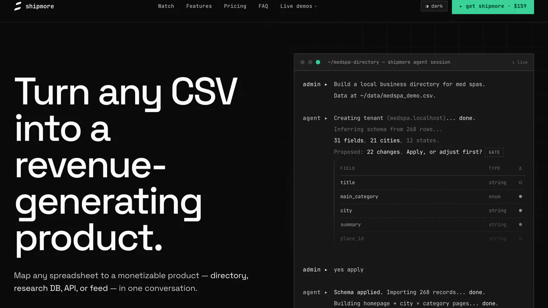Click the filled dot in summary row
This screenshot has height=308, width=548.
pyautogui.click(x=520, y=225)
